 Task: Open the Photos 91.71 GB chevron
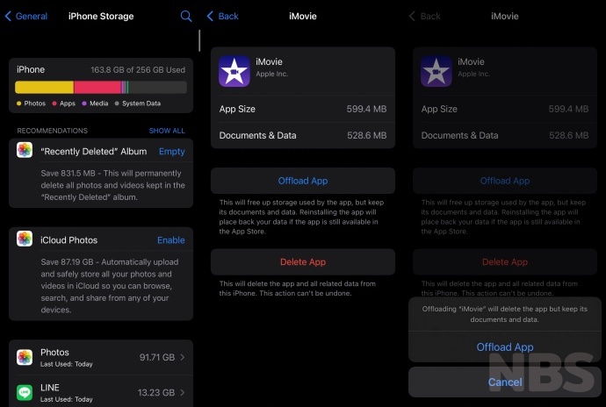pyautogui.click(x=183, y=358)
